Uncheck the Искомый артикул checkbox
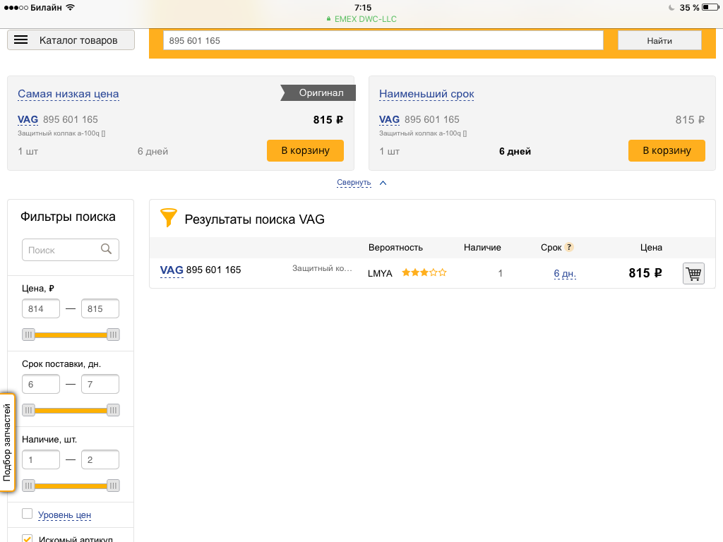 pyautogui.click(x=28, y=538)
